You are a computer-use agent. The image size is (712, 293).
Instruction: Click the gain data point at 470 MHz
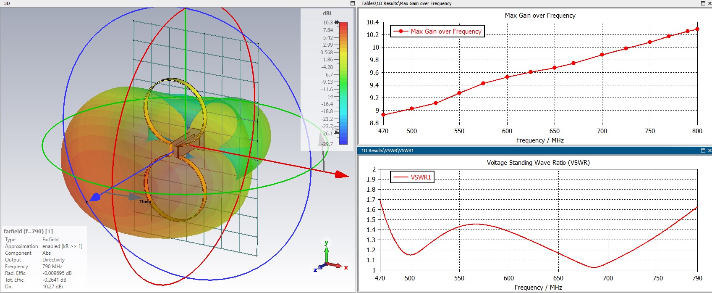pyautogui.click(x=383, y=115)
